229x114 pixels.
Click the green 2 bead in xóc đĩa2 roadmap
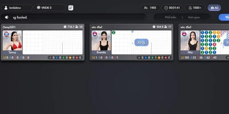click(x=114, y=32)
